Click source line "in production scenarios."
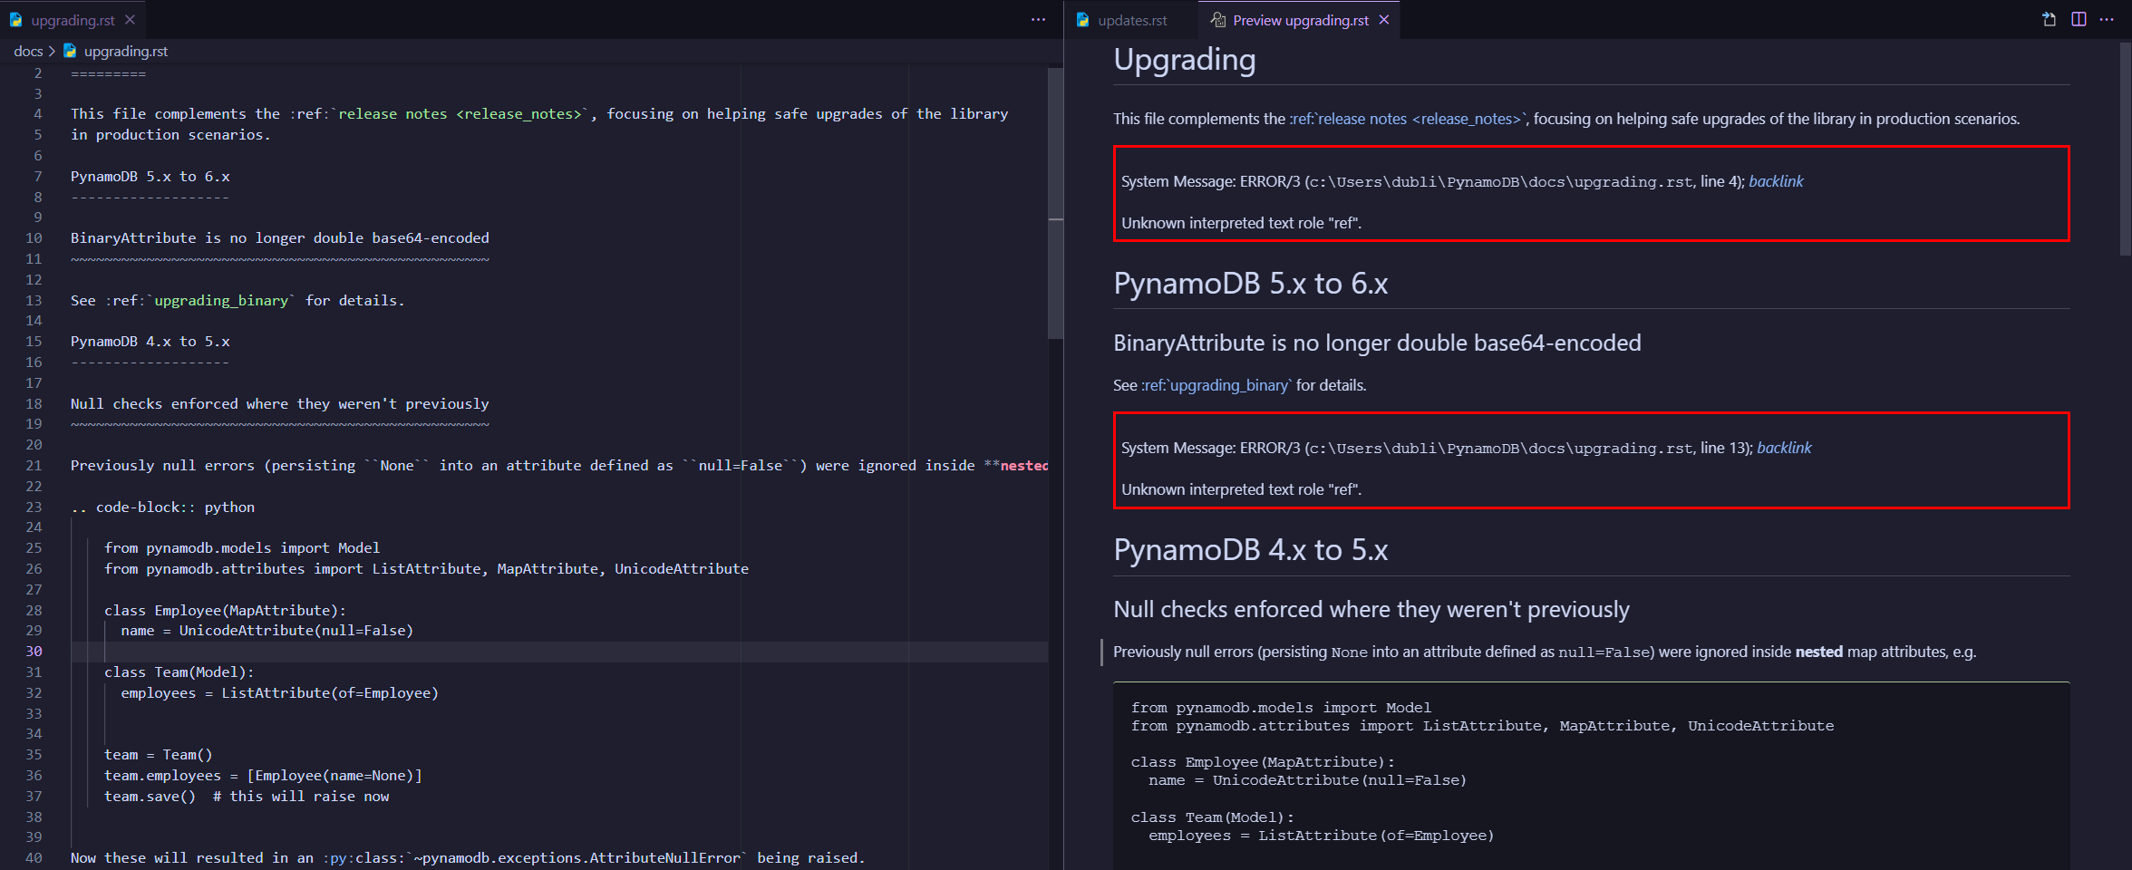Screen dimensions: 2132x870 170,135
